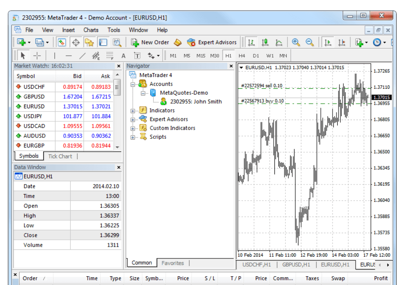401x285 pixels.
Task: Open the Charts menu
Action: click(x=91, y=30)
